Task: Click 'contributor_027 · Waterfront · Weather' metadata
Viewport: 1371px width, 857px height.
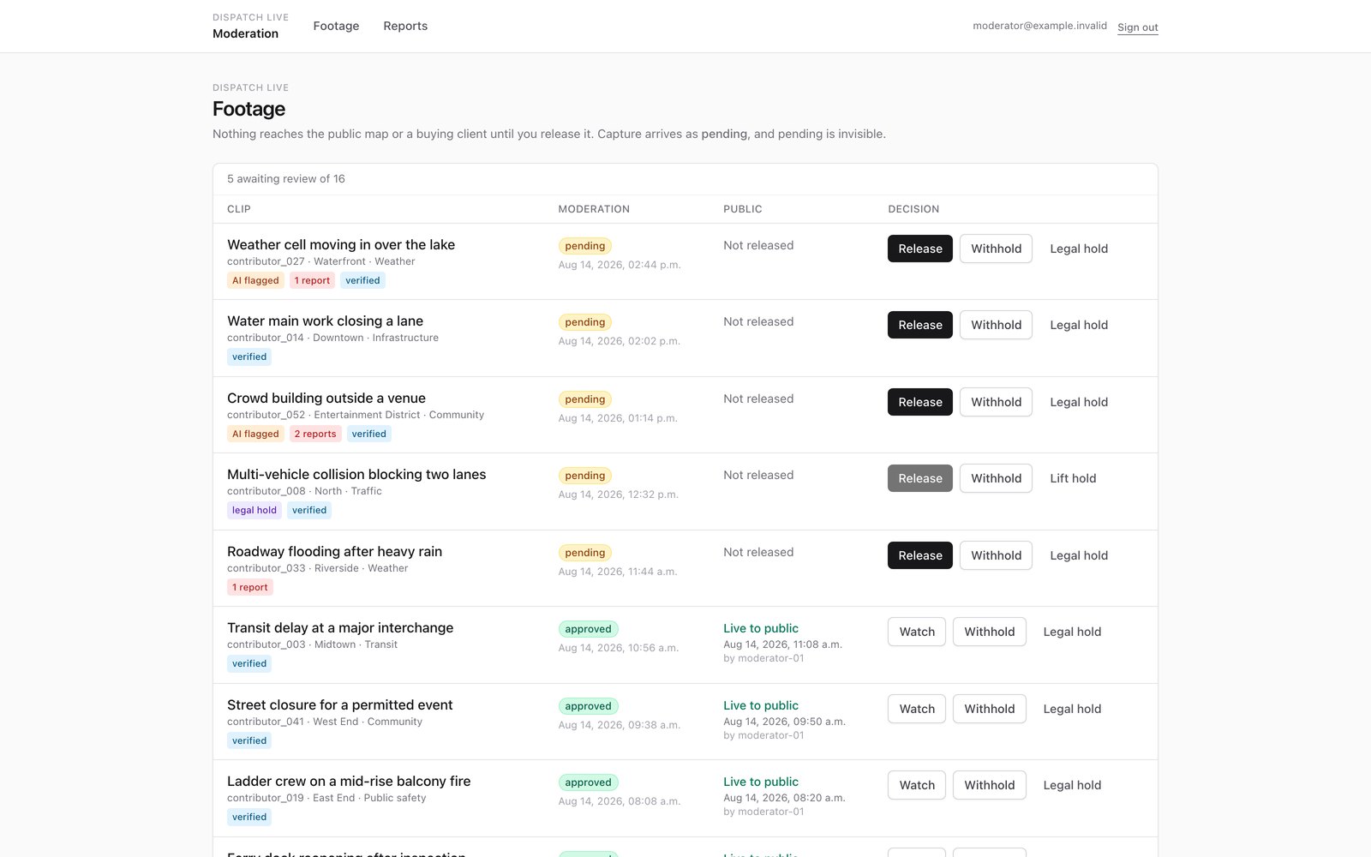Action: coord(321,261)
